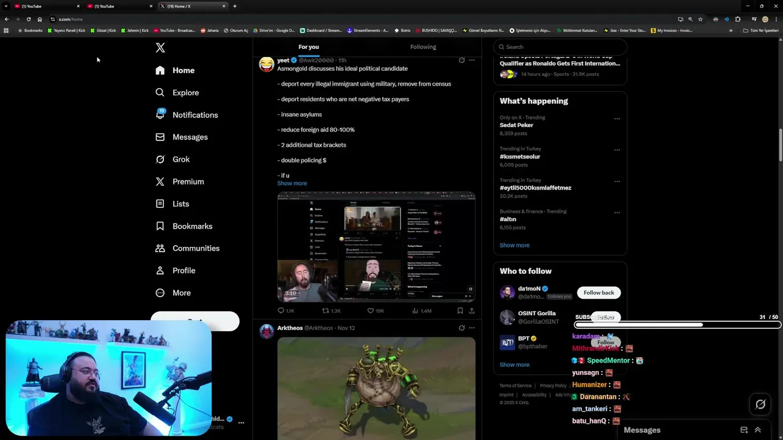
Task: Open #eytli5000kısmiaffetmez trend
Action: pyautogui.click(x=535, y=188)
